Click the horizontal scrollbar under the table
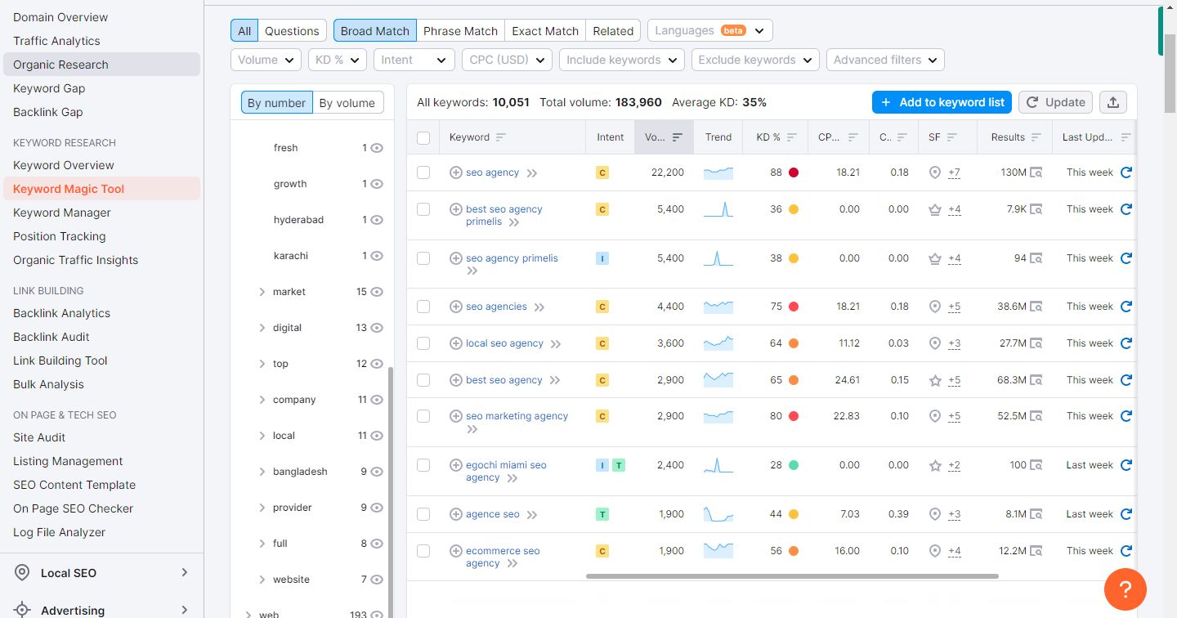The width and height of the screenshot is (1177, 618). (x=791, y=576)
